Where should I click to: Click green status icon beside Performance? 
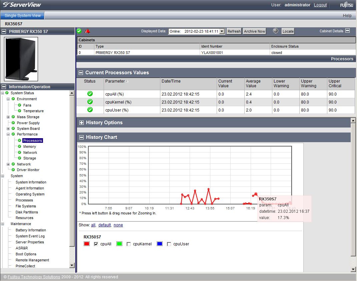pos(13,134)
